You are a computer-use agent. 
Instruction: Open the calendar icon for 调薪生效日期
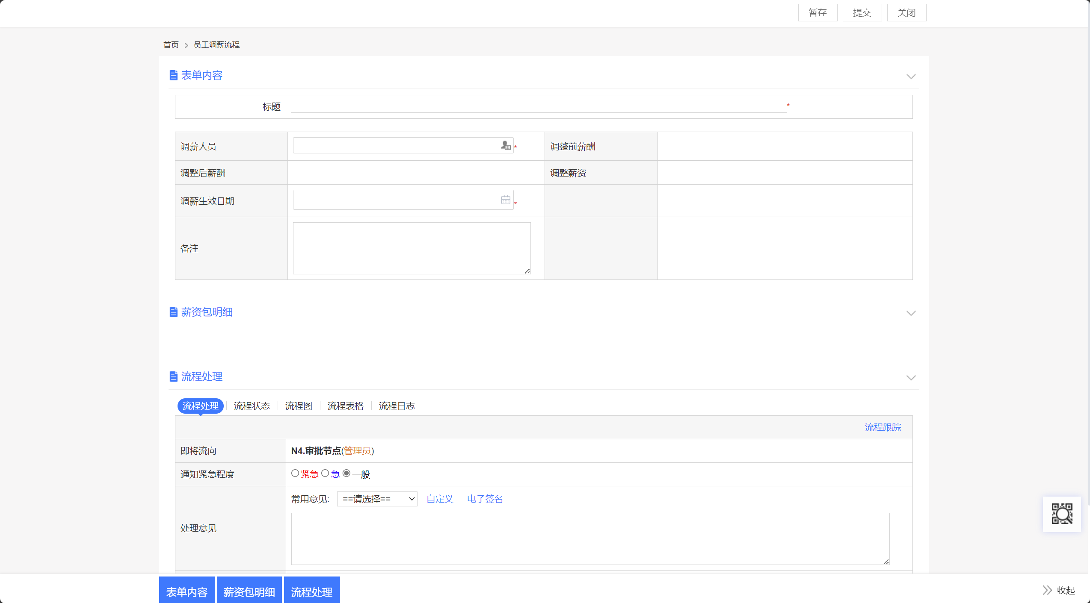click(506, 200)
